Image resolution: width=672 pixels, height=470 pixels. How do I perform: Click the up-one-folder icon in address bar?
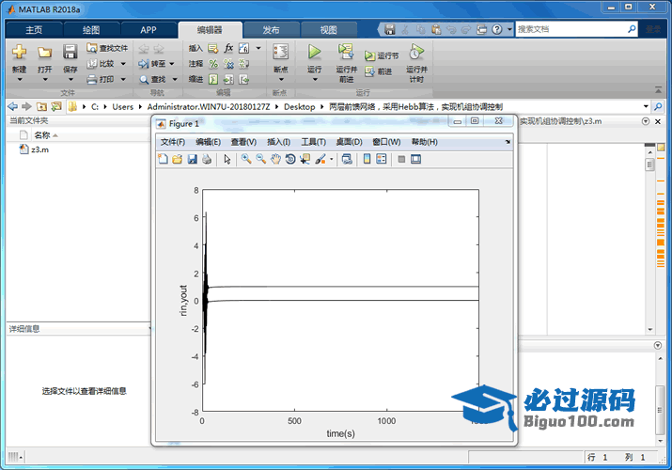pyautogui.click(x=41, y=106)
